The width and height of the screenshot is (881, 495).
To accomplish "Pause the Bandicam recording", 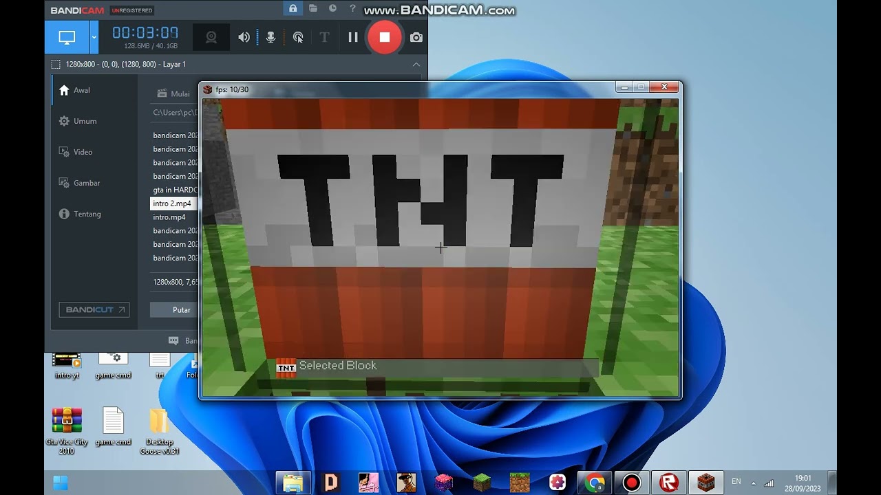I will click(x=353, y=37).
